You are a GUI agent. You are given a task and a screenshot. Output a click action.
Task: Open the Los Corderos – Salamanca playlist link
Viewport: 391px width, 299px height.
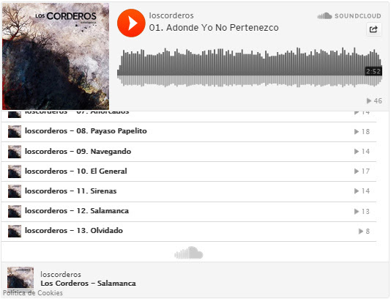(89, 284)
